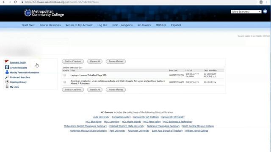Visit the Rockhurst University link
This screenshot has height=152, width=271.
[138, 131]
